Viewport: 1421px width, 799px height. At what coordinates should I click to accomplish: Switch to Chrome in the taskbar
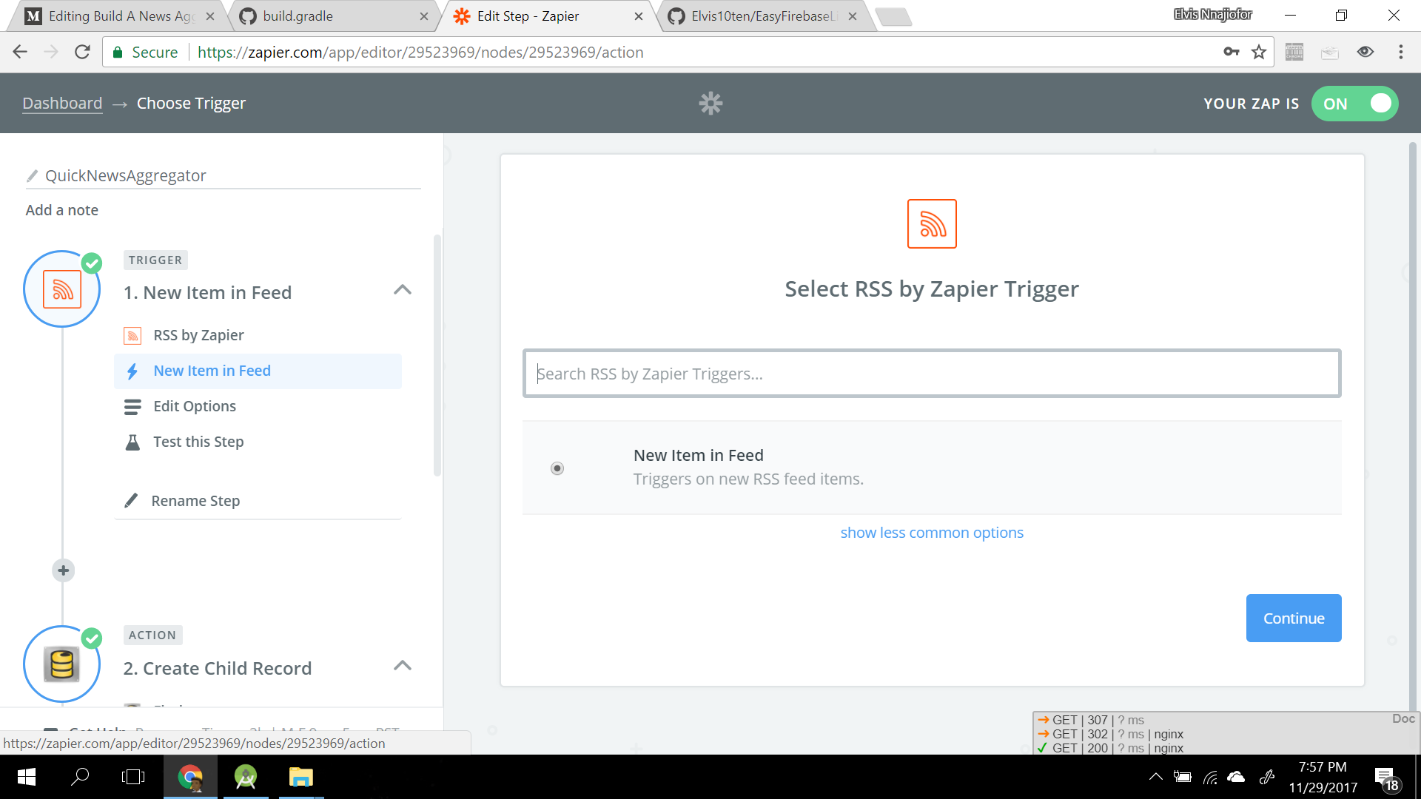(x=190, y=777)
